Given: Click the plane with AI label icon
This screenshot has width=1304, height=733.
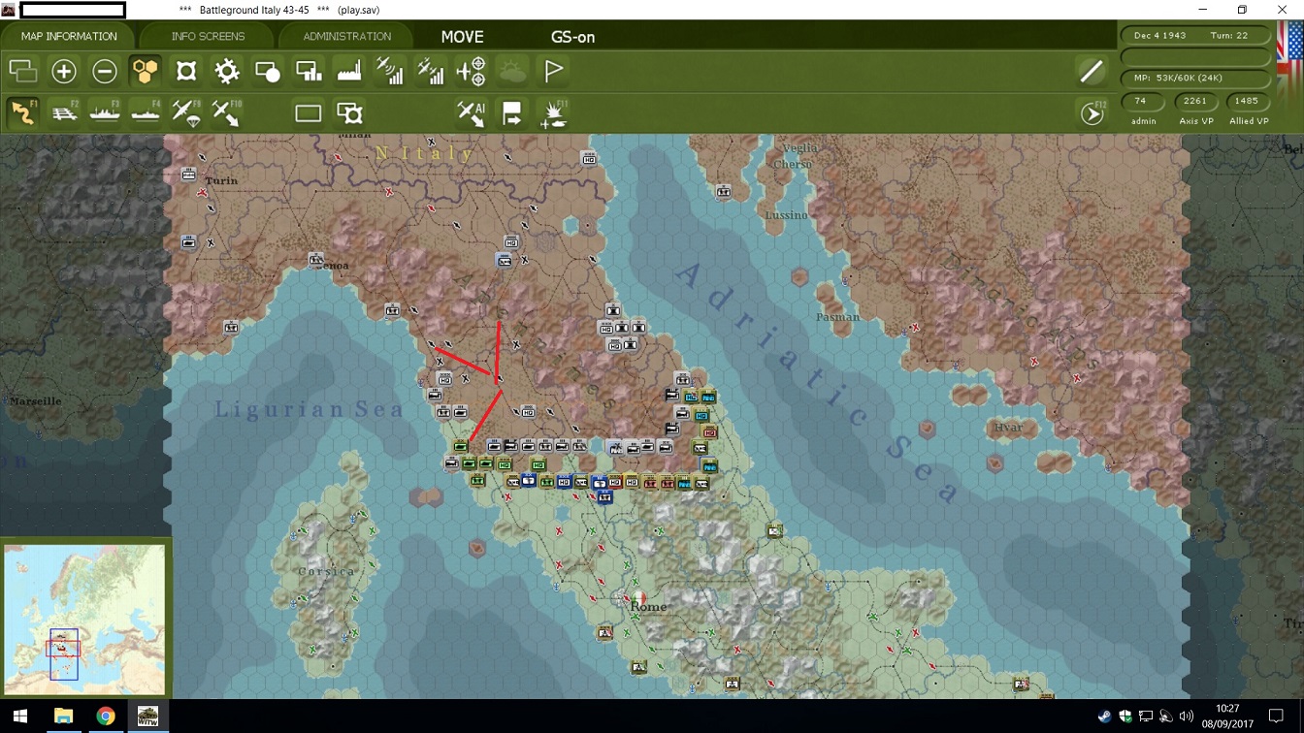Looking at the screenshot, I should click(x=472, y=113).
